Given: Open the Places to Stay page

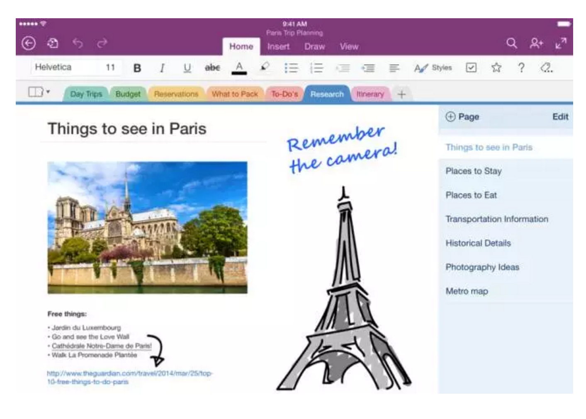Looking at the screenshot, I should (506, 171).
